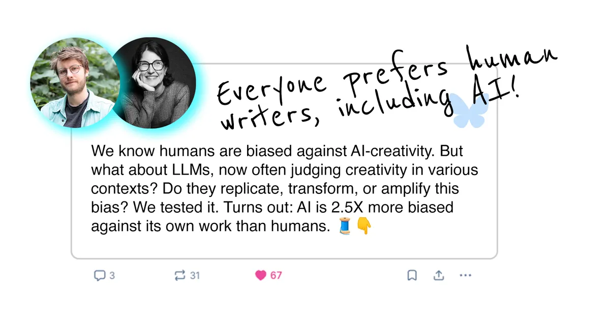Click the repost arrows icon
610x319 pixels.
180,275
